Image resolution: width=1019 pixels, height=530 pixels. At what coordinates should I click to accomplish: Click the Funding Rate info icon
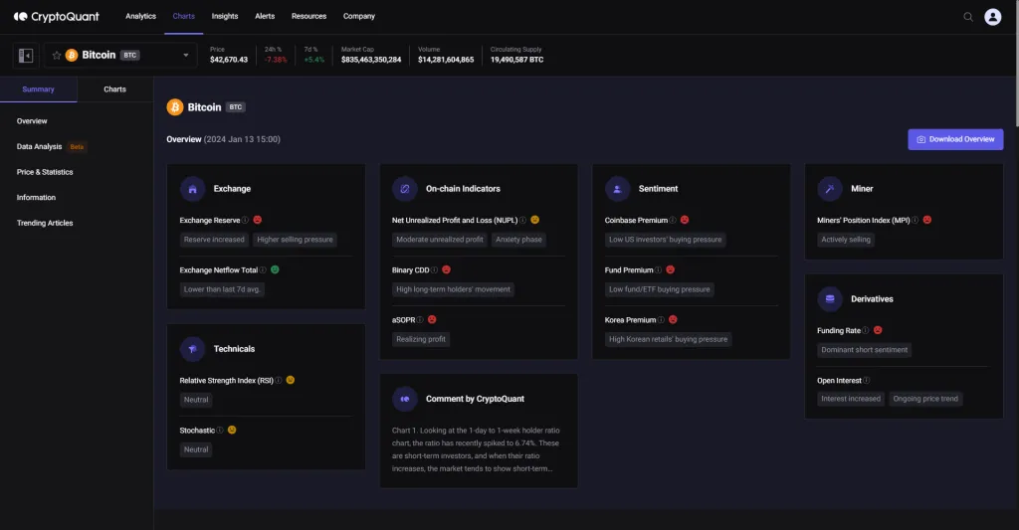pos(867,330)
